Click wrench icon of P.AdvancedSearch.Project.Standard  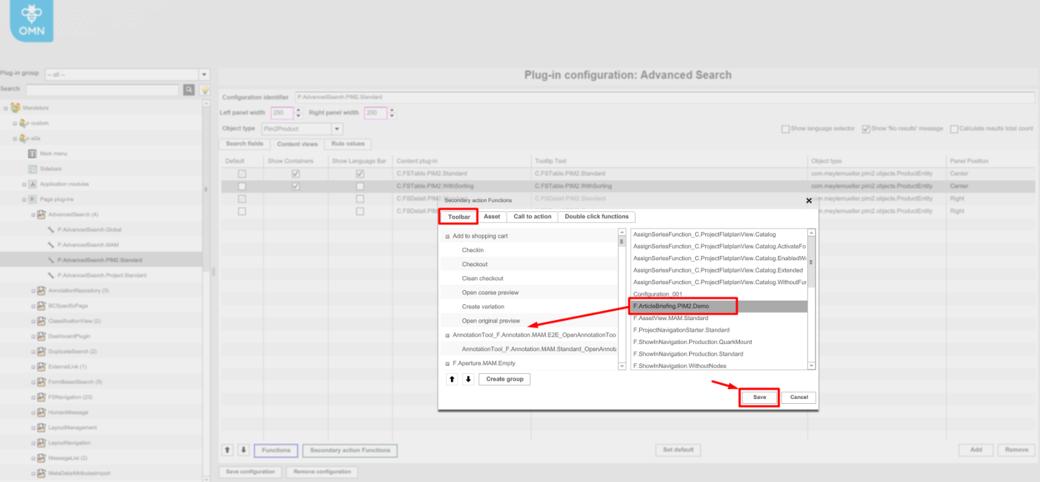point(51,276)
